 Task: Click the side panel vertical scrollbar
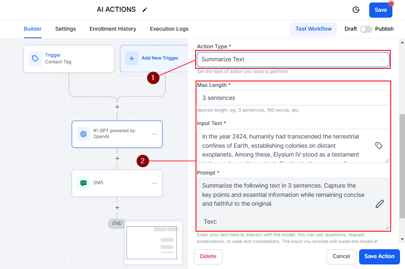pos(402,166)
